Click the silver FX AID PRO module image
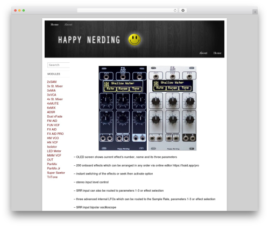 (172, 108)
